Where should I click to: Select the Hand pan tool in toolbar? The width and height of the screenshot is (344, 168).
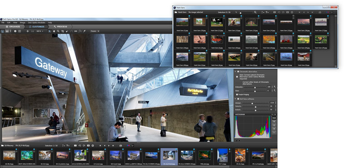pyautogui.click(x=54, y=31)
